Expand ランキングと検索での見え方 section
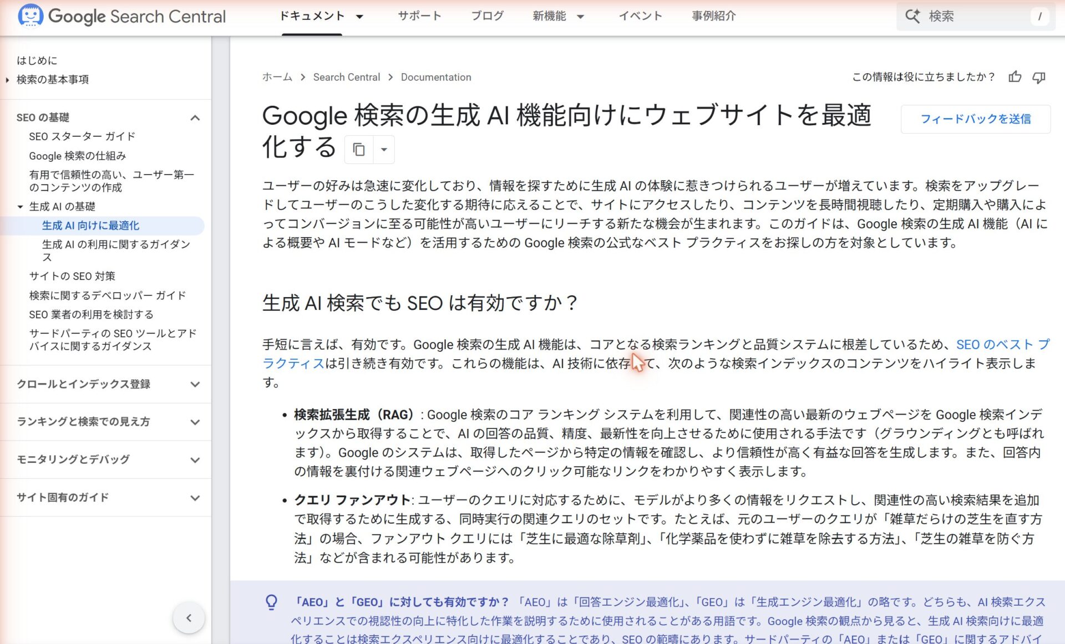This screenshot has width=1065, height=644. 195,422
